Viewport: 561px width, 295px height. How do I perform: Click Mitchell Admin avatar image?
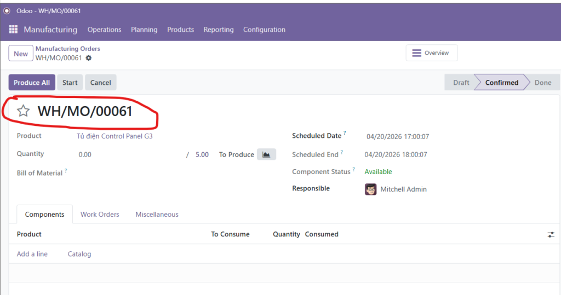370,189
